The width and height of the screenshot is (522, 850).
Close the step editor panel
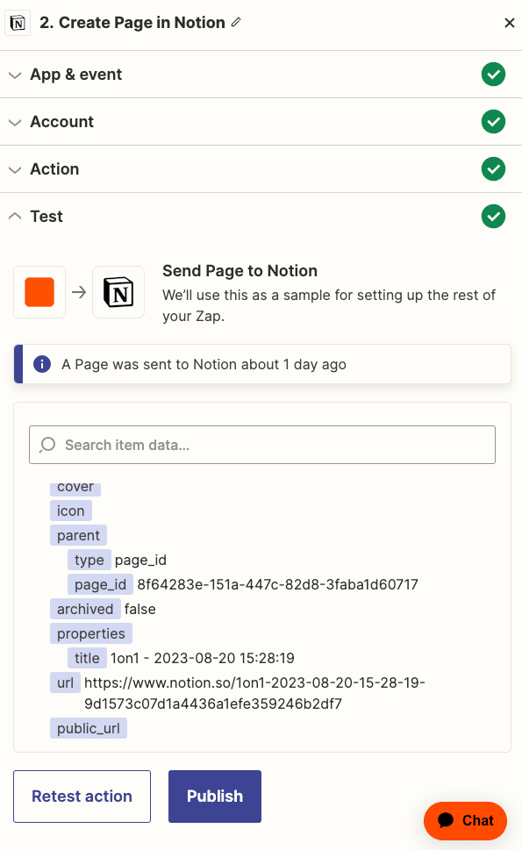pyautogui.click(x=509, y=23)
